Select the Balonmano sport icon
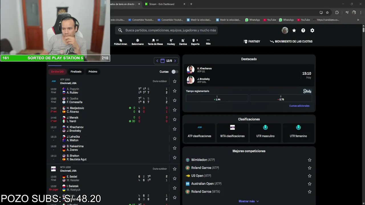The image size is (365, 205). click(x=137, y=42)
